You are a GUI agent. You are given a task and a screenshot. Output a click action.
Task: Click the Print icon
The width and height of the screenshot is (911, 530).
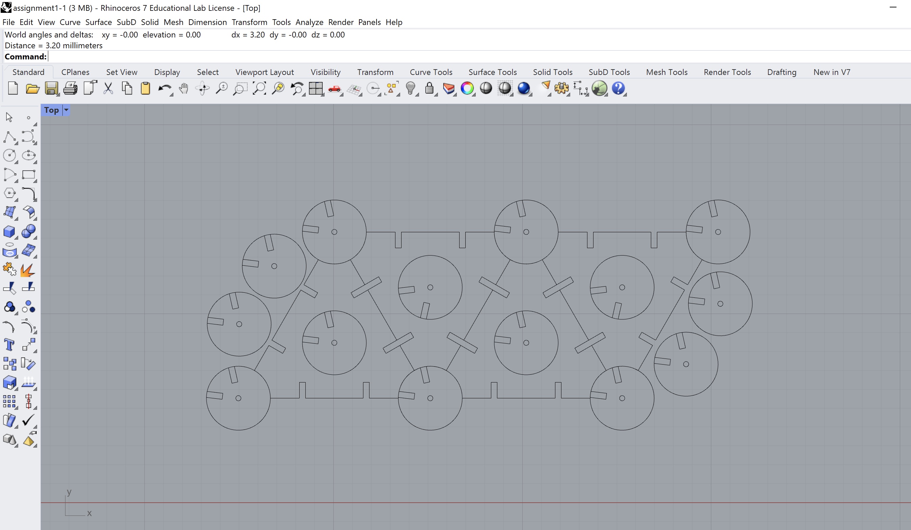point(71,88)
